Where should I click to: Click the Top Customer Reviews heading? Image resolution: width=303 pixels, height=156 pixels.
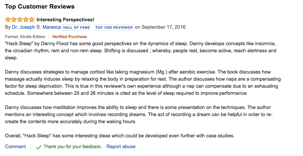point(40,6)
